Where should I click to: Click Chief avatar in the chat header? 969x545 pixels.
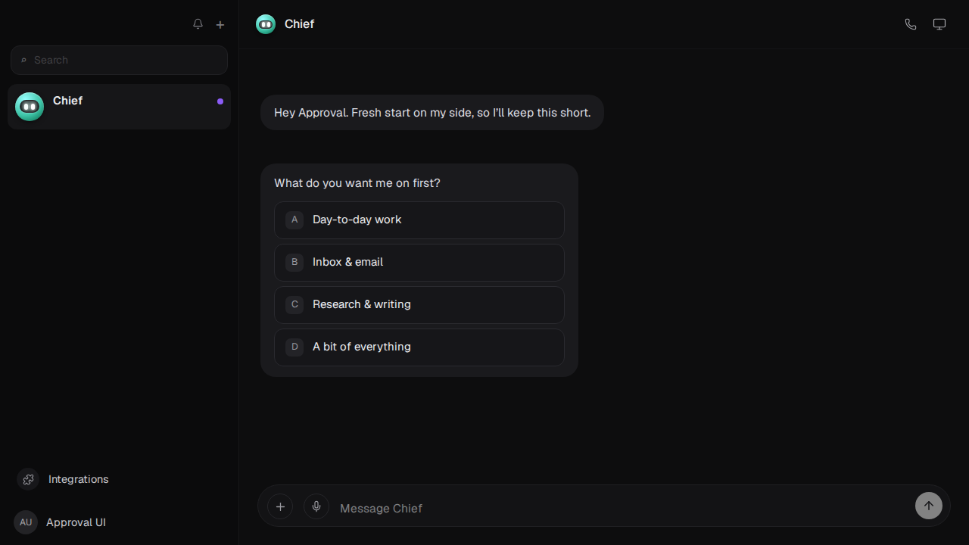pos(266,24)
